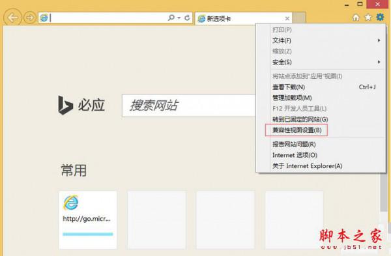The image size is (391, 256).
Task: Click the IE icon on the 新选项卡 tab
Action: (201, 18)
